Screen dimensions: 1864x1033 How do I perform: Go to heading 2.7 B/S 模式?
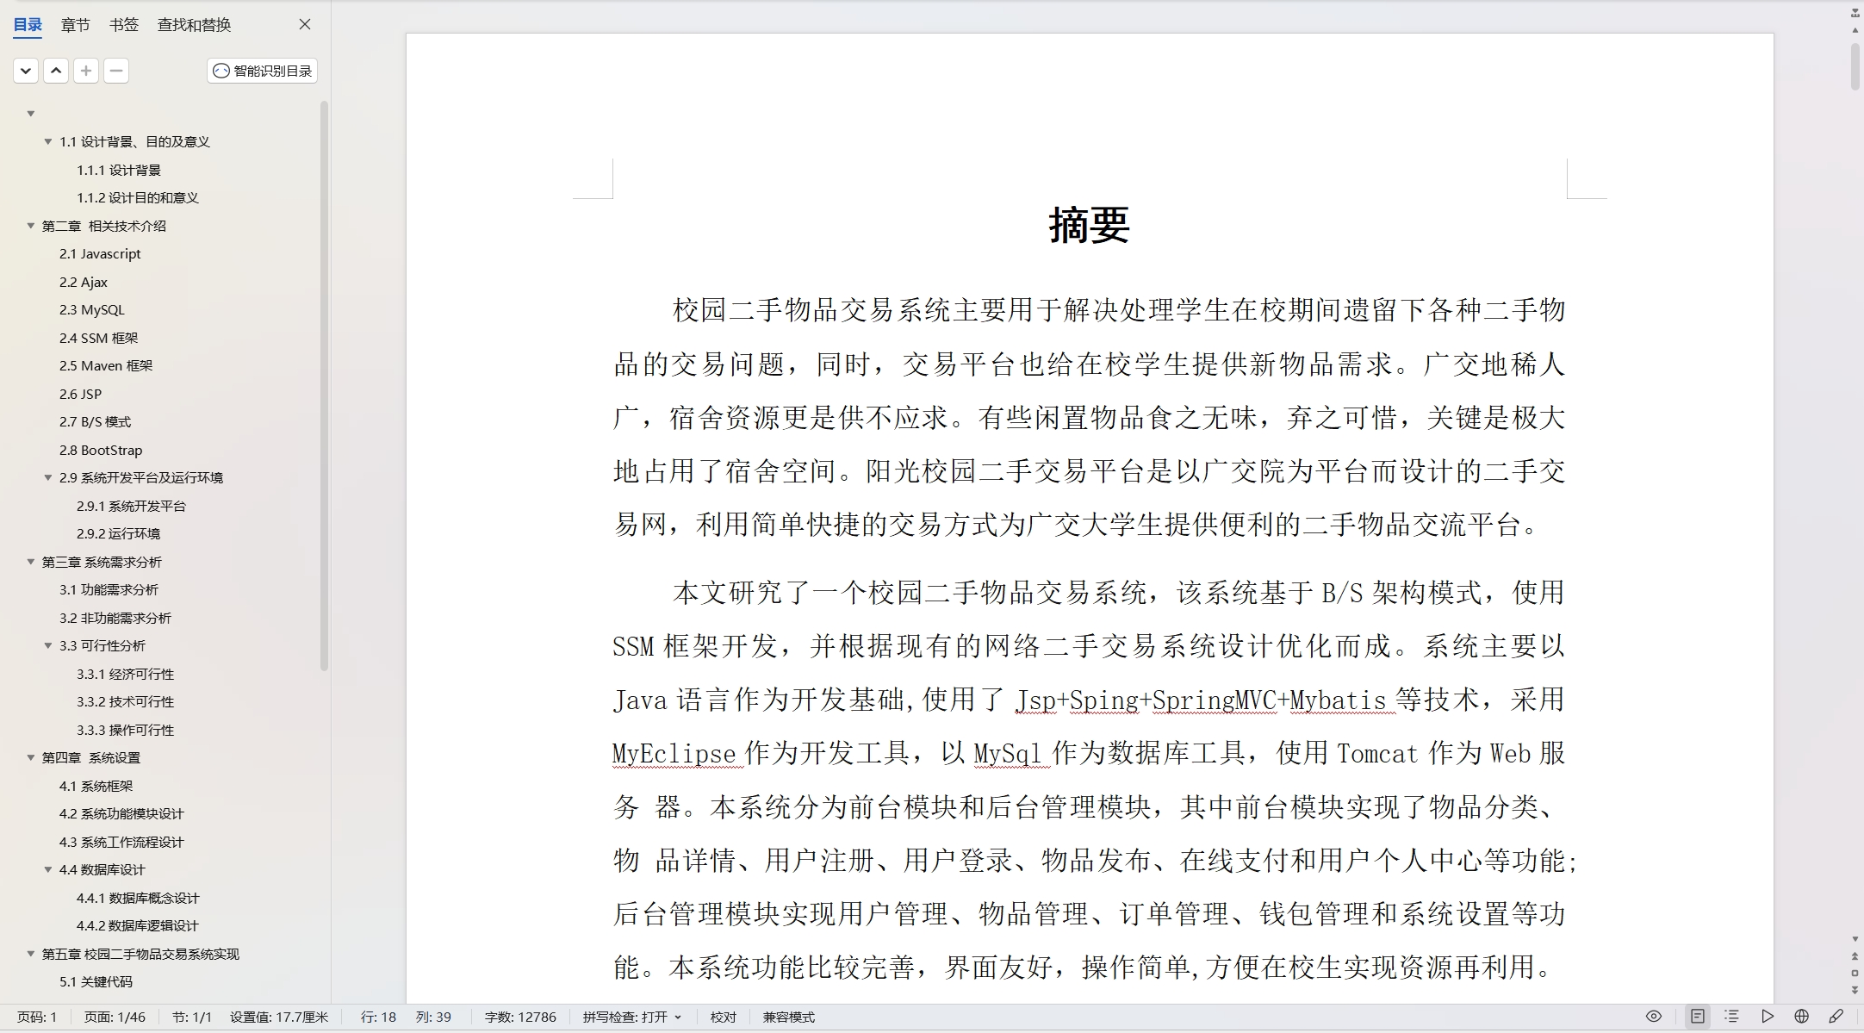click(95, 421)
